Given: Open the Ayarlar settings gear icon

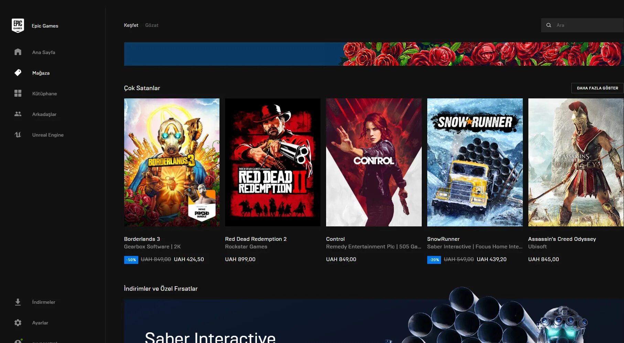Looking at the screenshot, I should click(18, 323).
